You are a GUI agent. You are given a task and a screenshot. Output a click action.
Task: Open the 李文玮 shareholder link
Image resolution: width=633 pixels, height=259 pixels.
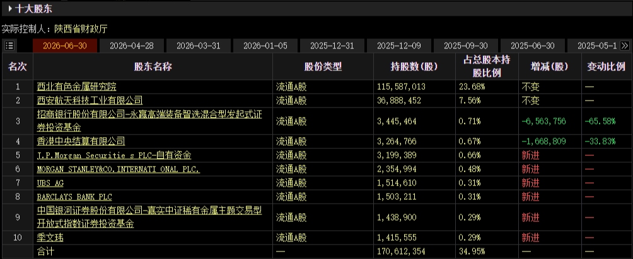50,238
